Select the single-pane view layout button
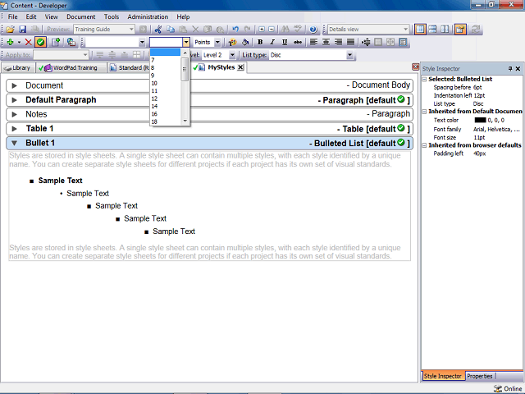This screenshot has height=394, width=525. pyautogui.click(x=420, y=30)
